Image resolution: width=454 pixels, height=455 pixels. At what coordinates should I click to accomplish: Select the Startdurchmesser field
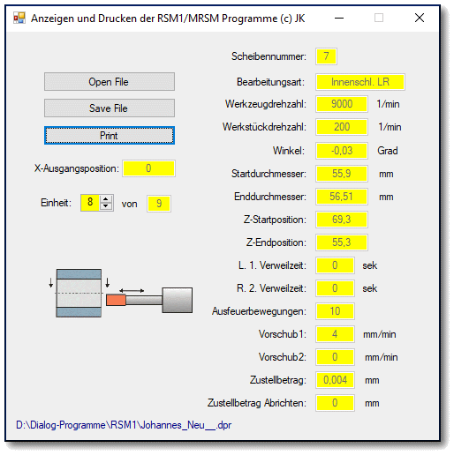click(342, 174)
